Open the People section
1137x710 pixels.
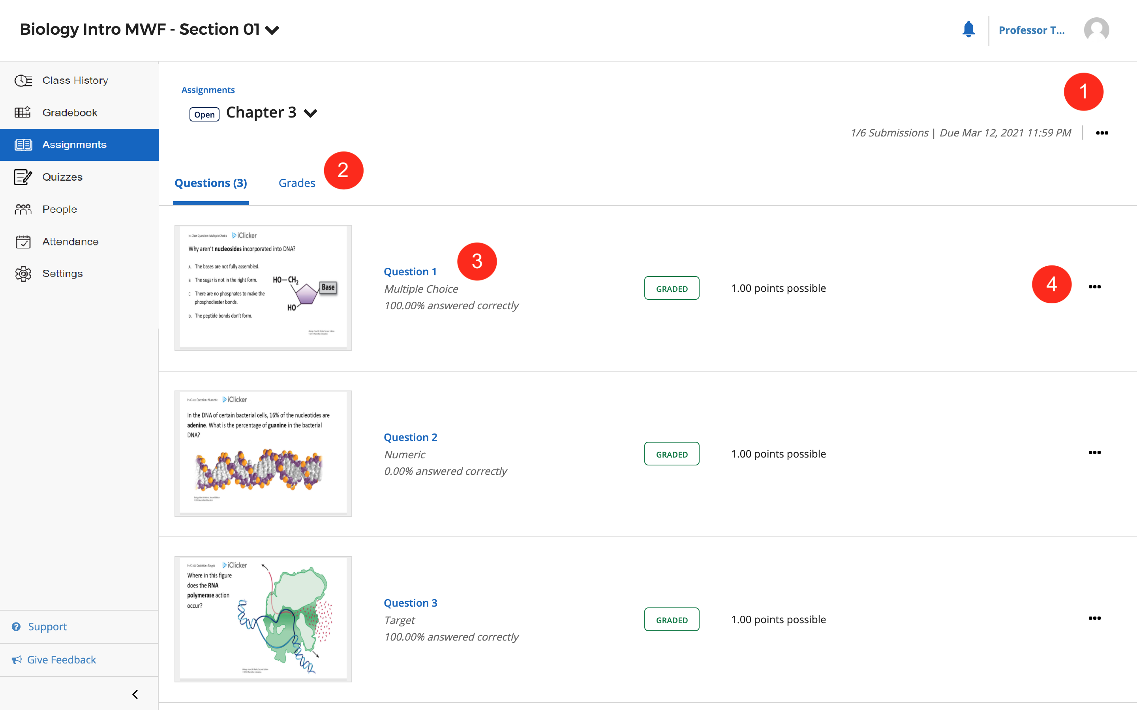59,209
